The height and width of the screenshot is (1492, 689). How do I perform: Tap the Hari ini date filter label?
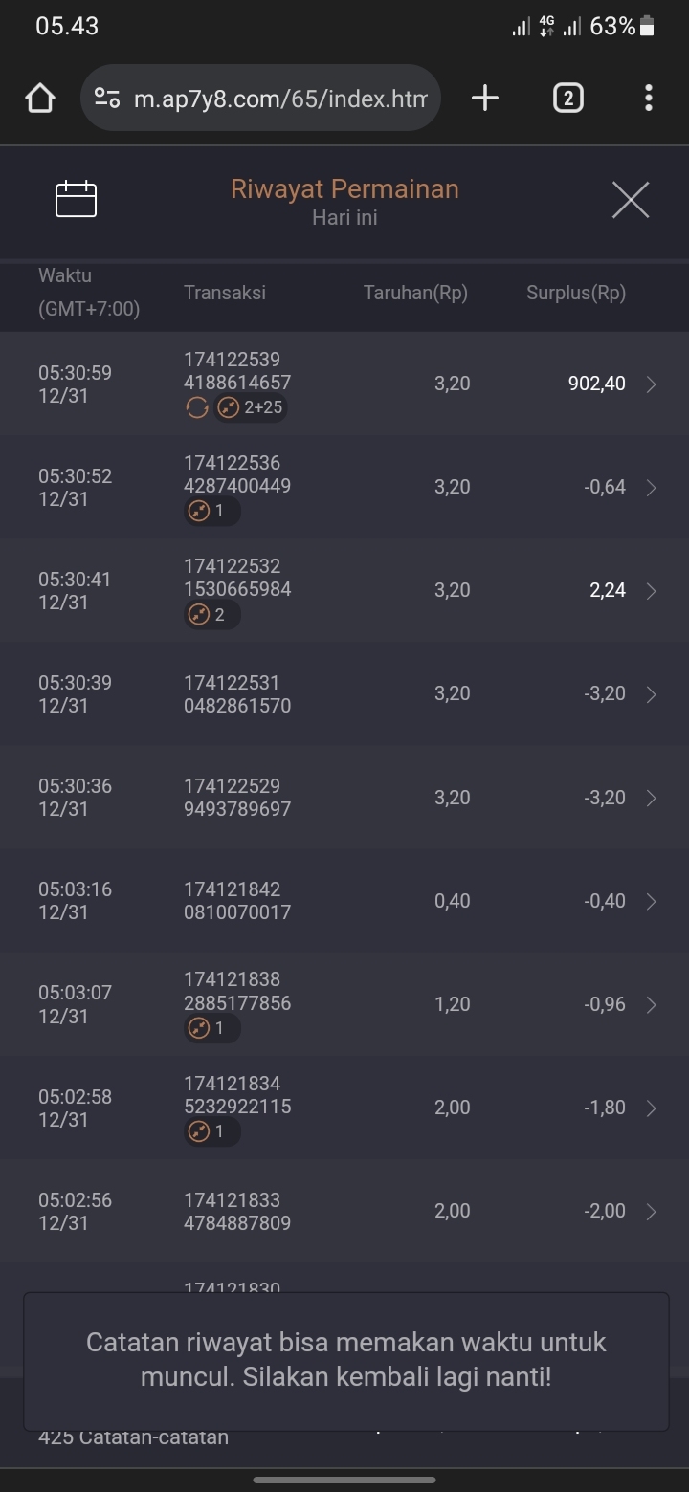tap(344, 218)
